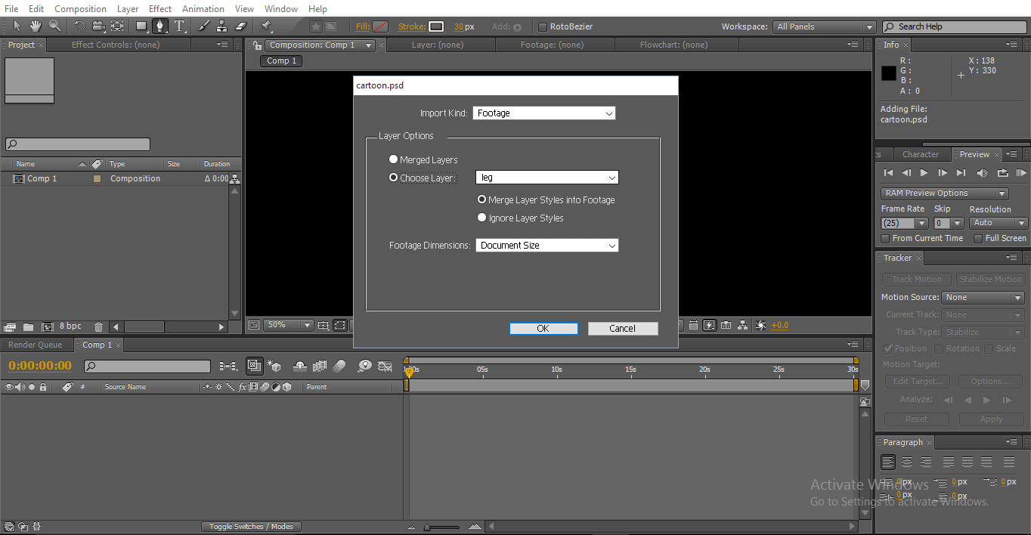Screen dimensions: 1031x535
Task: Open the Footage Dimensions dropdown
Action: pyautogui.click(x=546, y=245)
